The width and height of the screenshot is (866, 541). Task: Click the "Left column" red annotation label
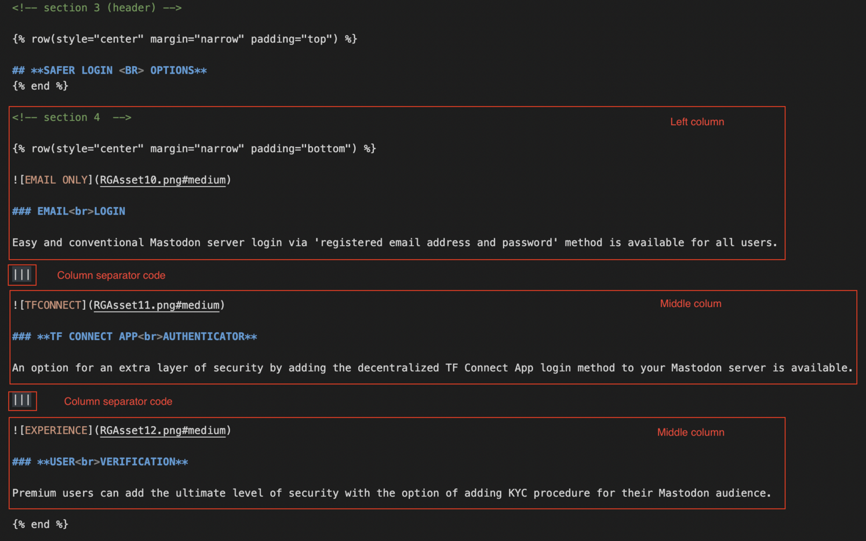click(x=697, y=122)
